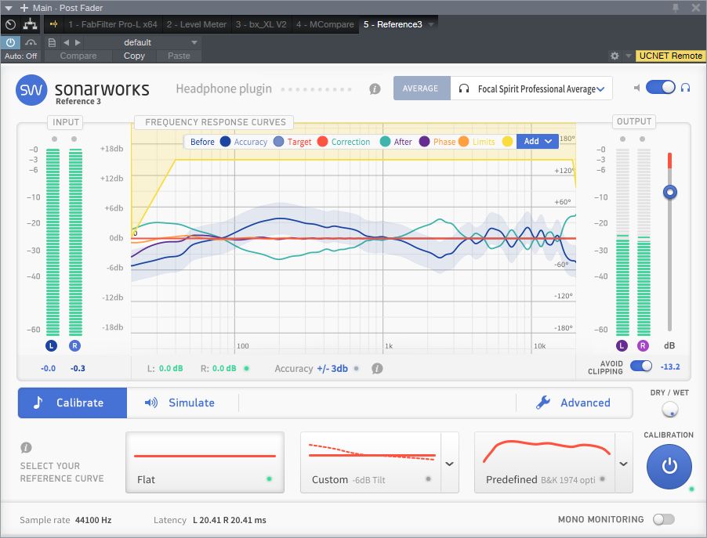The height and width of the screenshot is (538, 707).
Task: Click headphones icon right of output switch
Action: point(685,88)
